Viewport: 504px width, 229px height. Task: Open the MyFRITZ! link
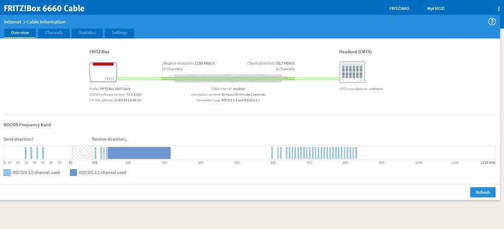pyautogui.click(x=436, y=9)
